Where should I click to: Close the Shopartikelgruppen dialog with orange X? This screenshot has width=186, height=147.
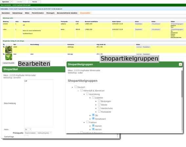click(180, 64)
